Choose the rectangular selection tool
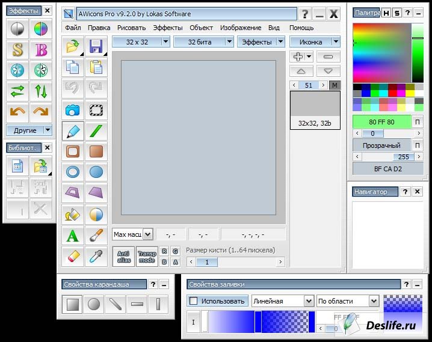Image resolution: width=432 pixels, height=342 pixels. [96, 111]
